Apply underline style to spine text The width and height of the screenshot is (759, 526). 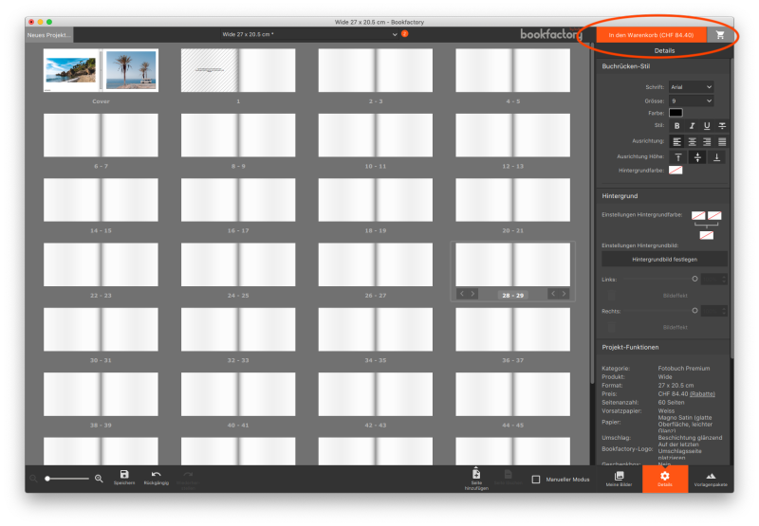click(x=707, y=125)
